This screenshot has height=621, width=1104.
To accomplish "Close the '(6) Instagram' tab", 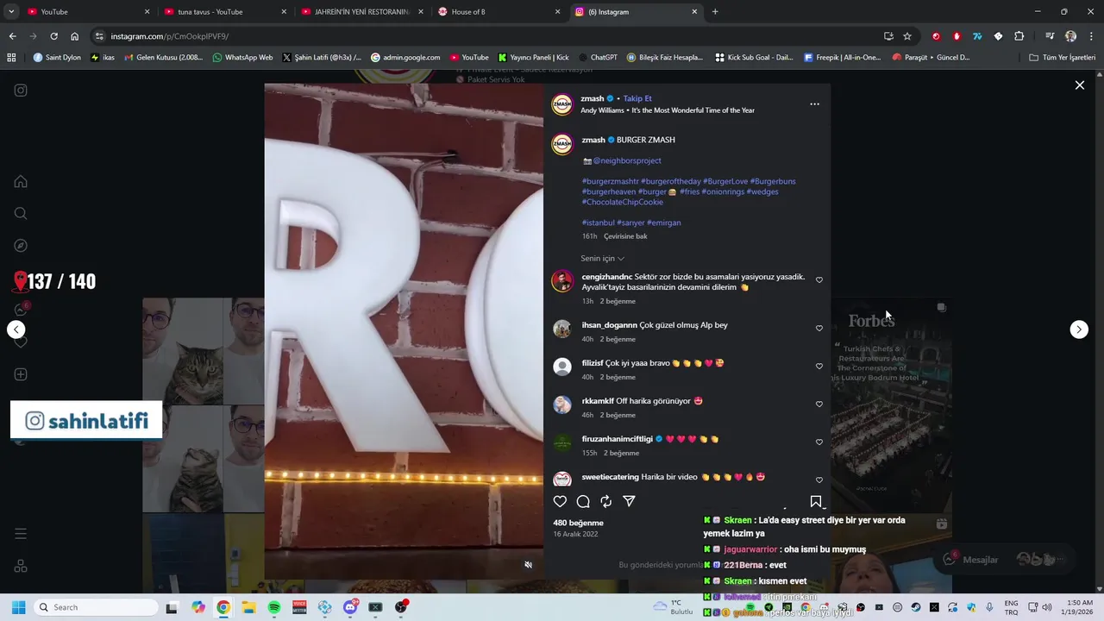I will pyautogui.click(x=694, y=12).
